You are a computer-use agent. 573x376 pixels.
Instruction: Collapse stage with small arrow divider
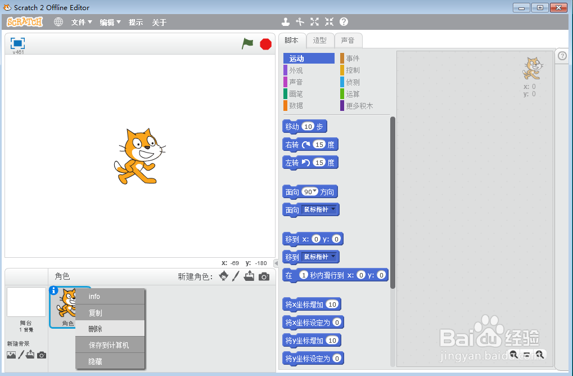coord(276,263)
